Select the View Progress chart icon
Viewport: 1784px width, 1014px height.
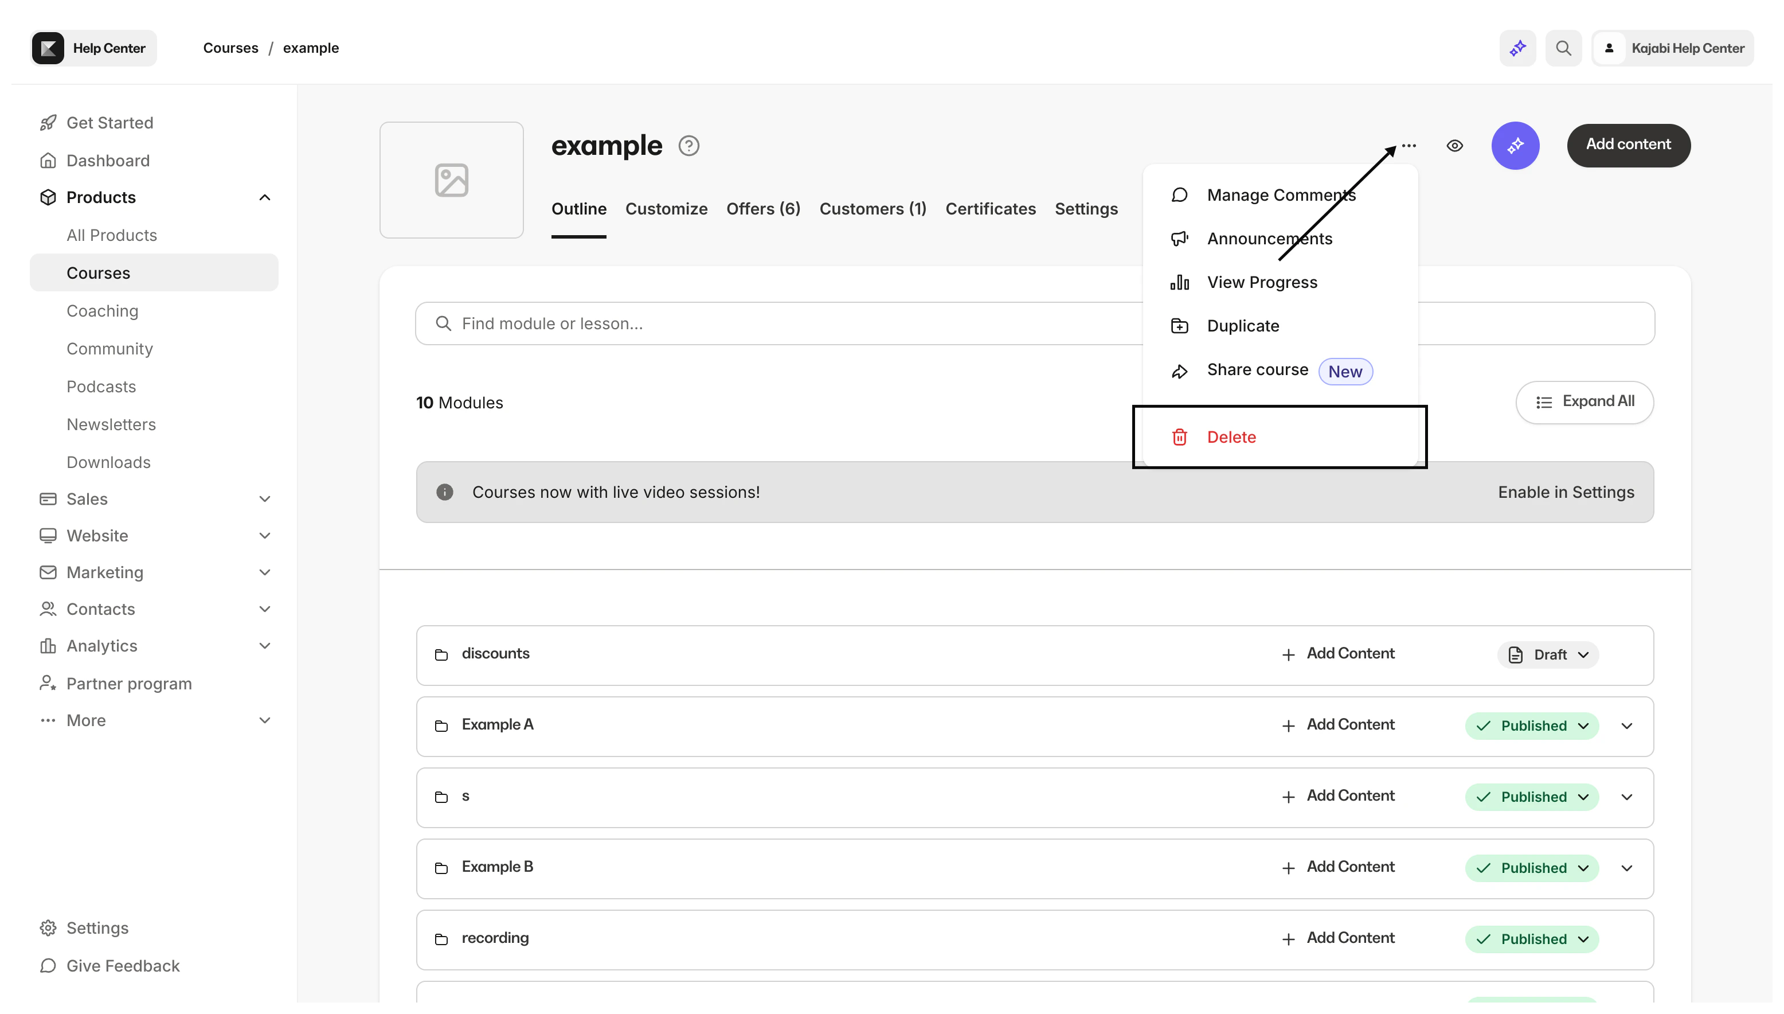(1180, 282)
